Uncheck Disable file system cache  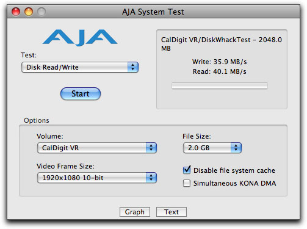pyautogui.click(x=187, y=170)
